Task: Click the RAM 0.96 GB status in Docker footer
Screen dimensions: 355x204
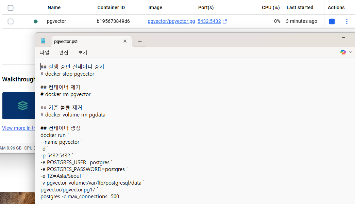Action: (11, 148)
